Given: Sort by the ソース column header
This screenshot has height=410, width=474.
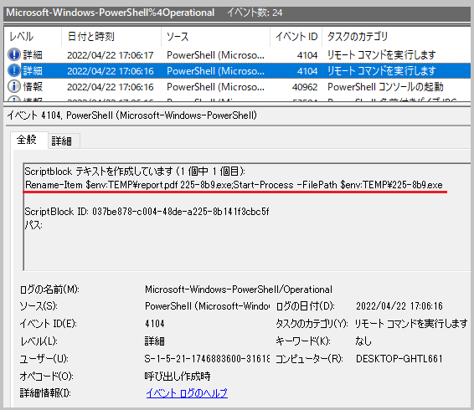Looking at the screenshot, I should [178, 37].
